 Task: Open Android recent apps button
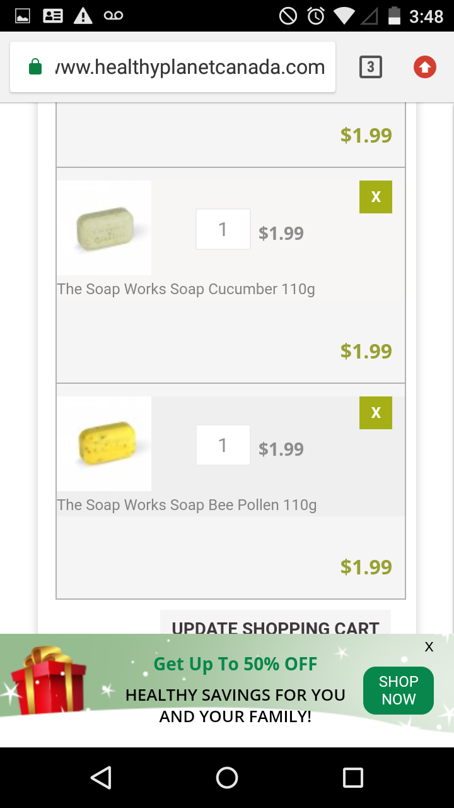point(352,778)
